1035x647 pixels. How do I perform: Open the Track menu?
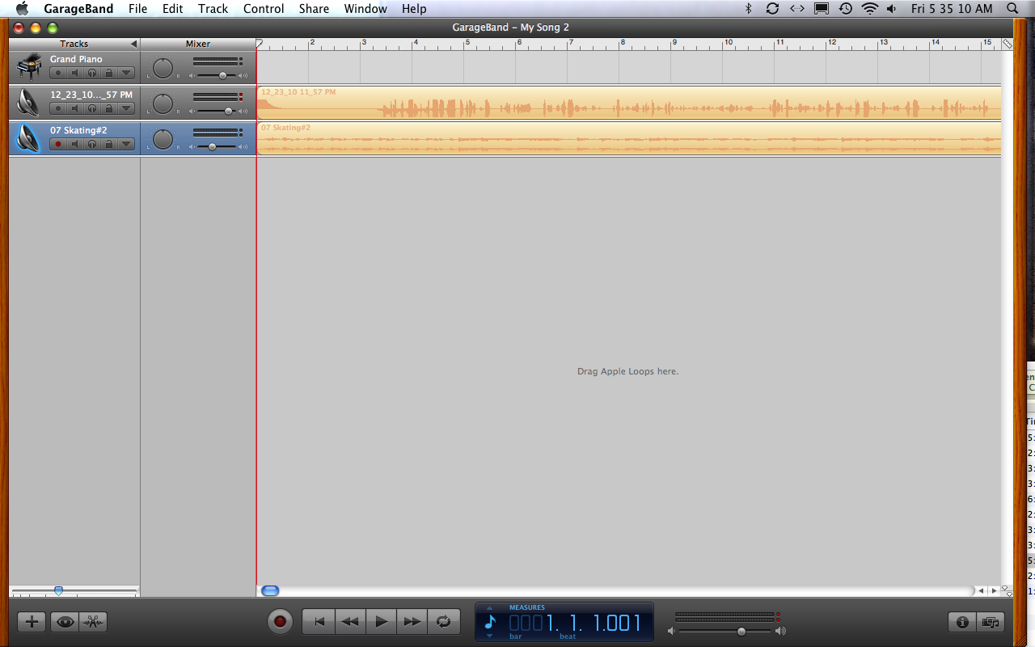213,9
